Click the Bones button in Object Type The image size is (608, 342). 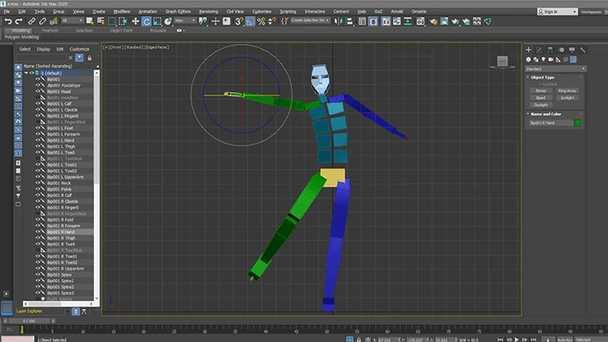coord(541,90)
